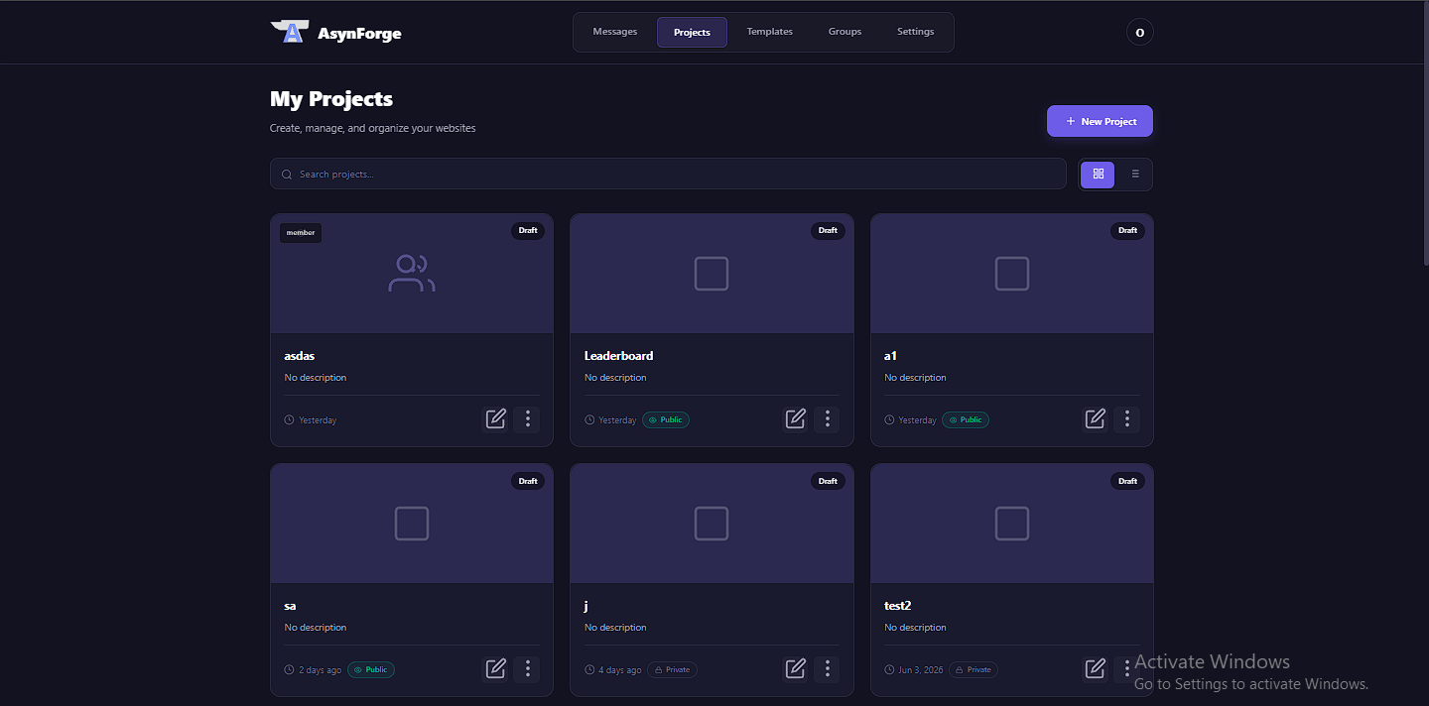Open more options for a1 project

(x=1127, y=418)
